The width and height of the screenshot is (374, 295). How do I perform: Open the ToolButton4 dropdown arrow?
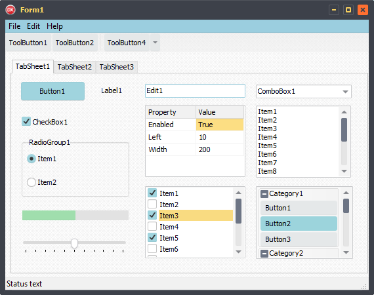coord(155,43)
